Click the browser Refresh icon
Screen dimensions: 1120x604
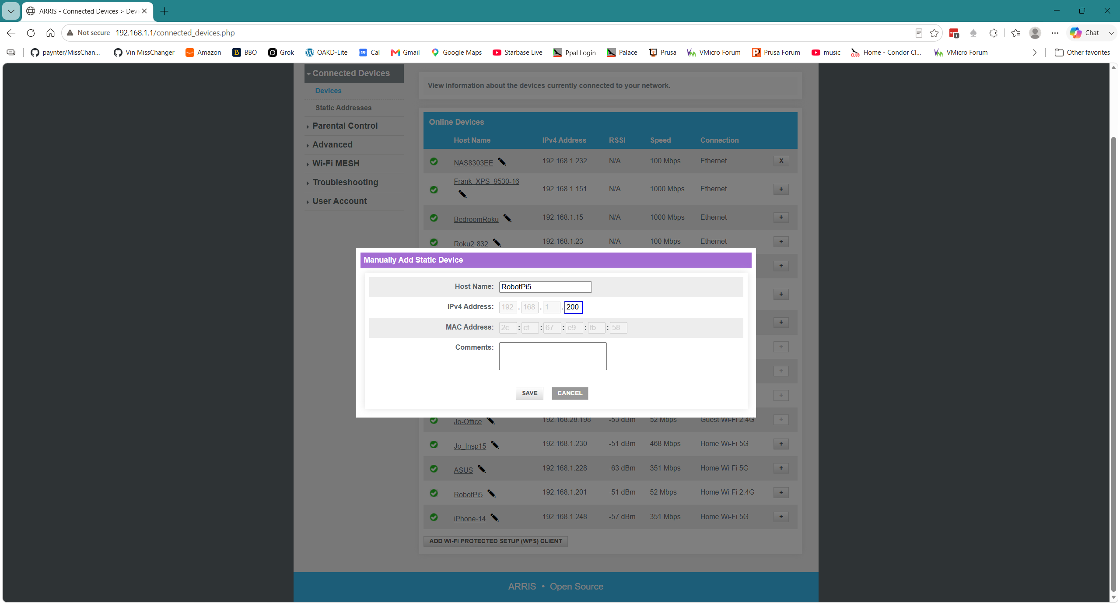(x=31, y=33)
